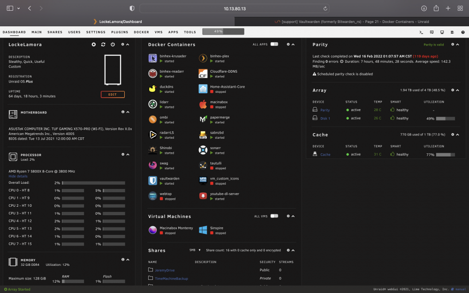This screenshot has width=469, height=293.
Task: Open the MAIN menu tab
Action: pyautogui.click(x=37, y=32)
